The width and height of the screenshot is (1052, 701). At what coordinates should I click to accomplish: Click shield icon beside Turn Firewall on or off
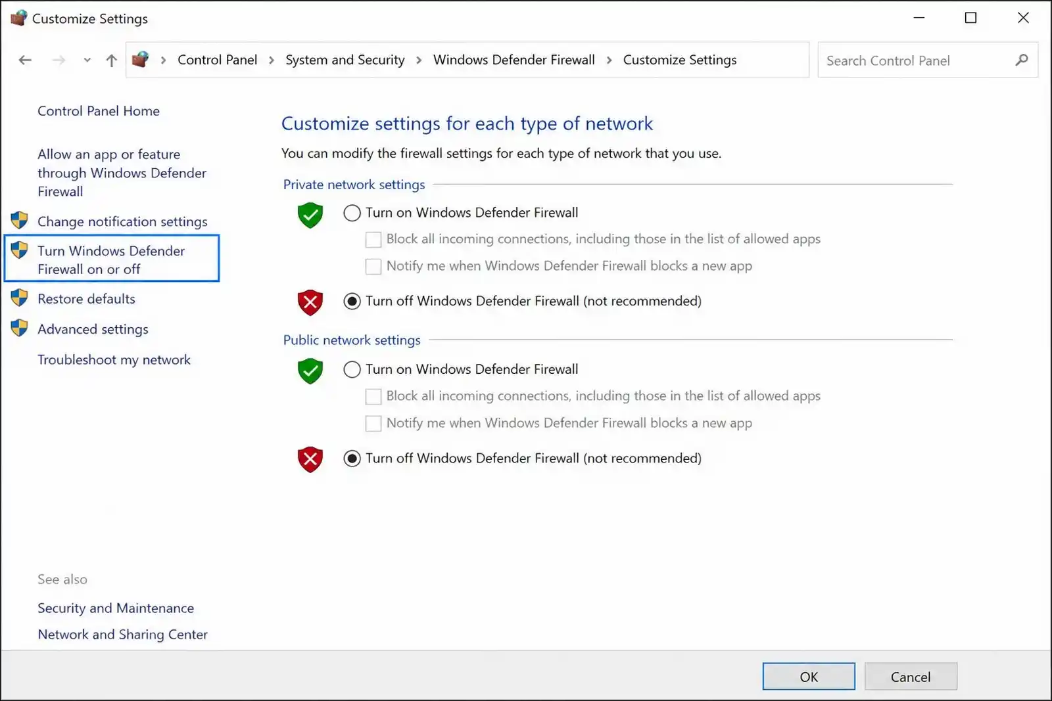(20, 250)
